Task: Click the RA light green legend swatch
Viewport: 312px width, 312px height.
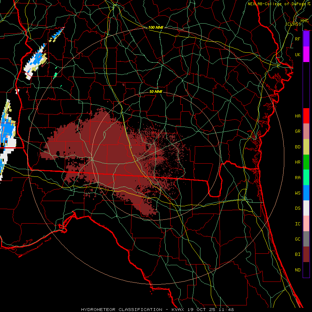Action: tap(306, 177)
